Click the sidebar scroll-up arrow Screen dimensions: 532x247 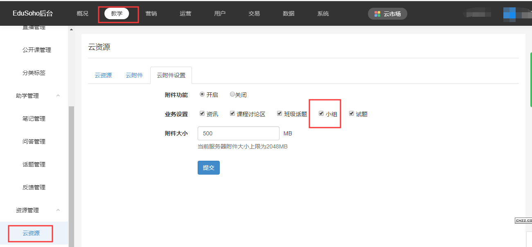(x=72, y=29)
